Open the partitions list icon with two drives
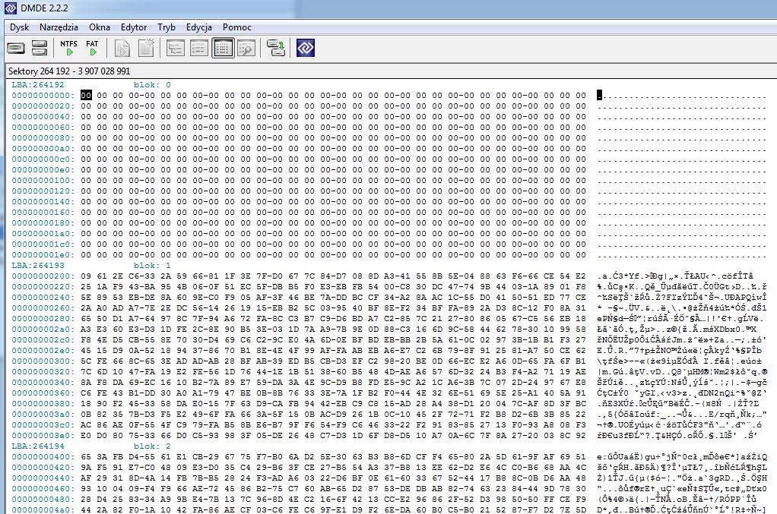The image size is (777, 514). (39, 48)
